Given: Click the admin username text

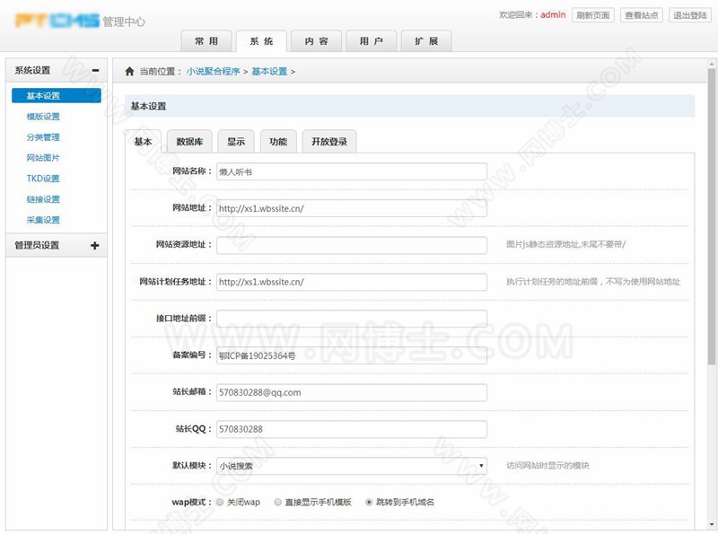Looking at the screenshot, I should [x=553, y=14].
